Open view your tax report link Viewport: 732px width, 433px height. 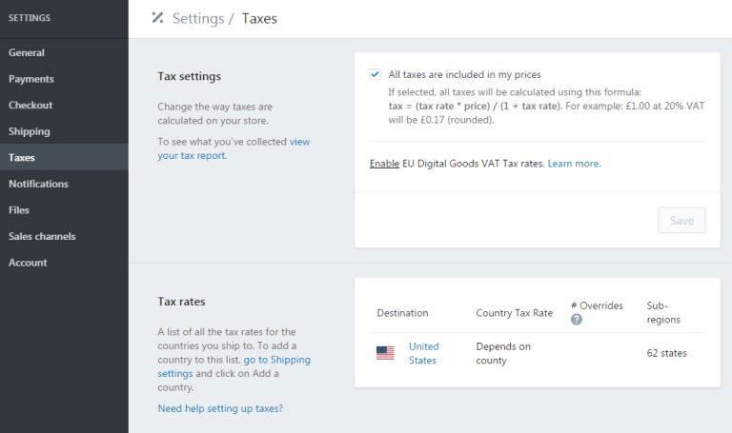234,148
